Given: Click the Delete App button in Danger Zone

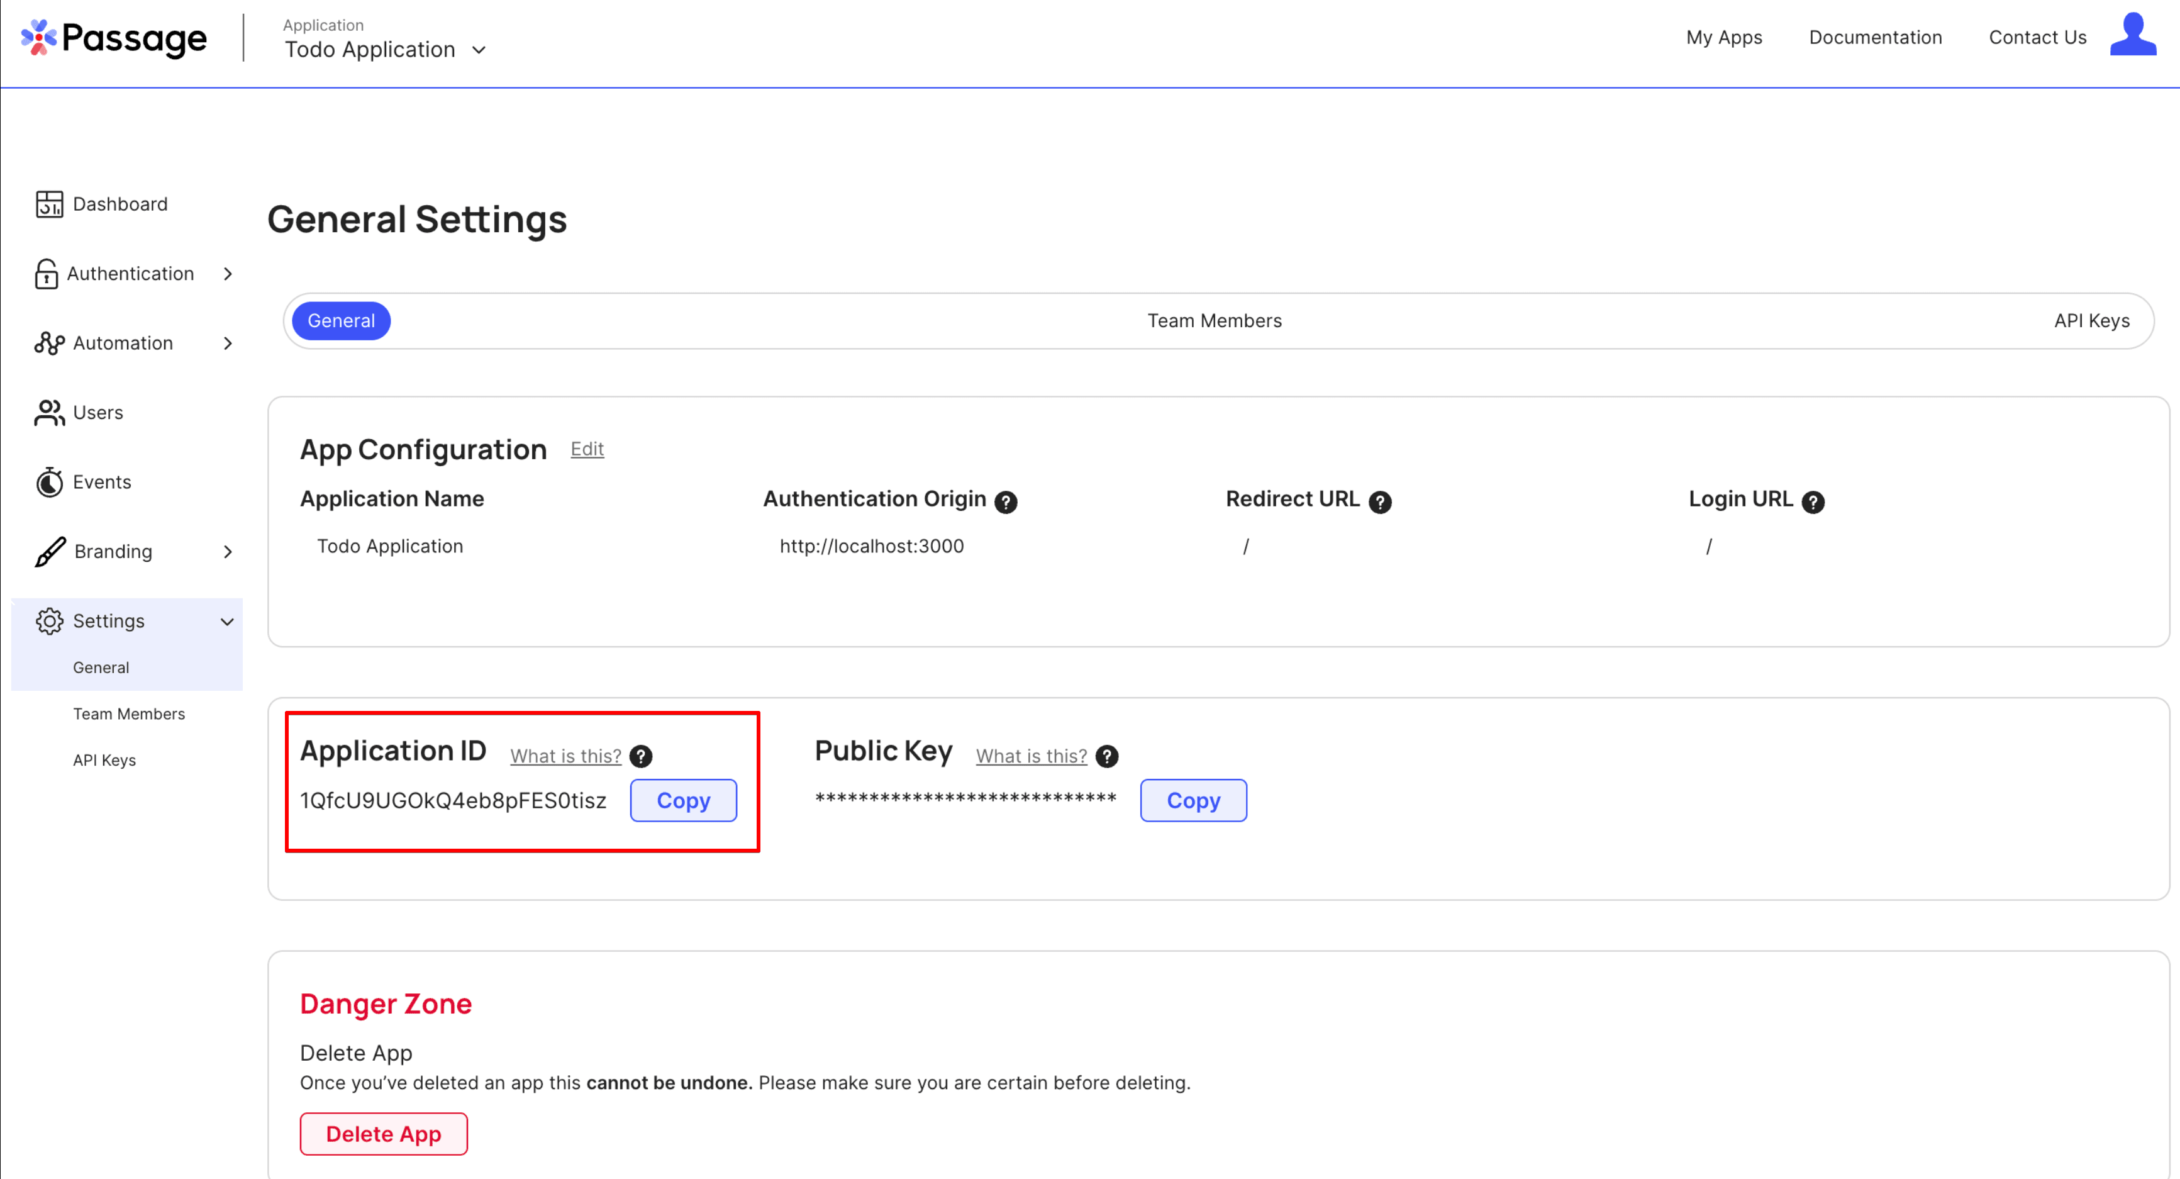Looking at the screenshot, I should (x=383, y=1134).
